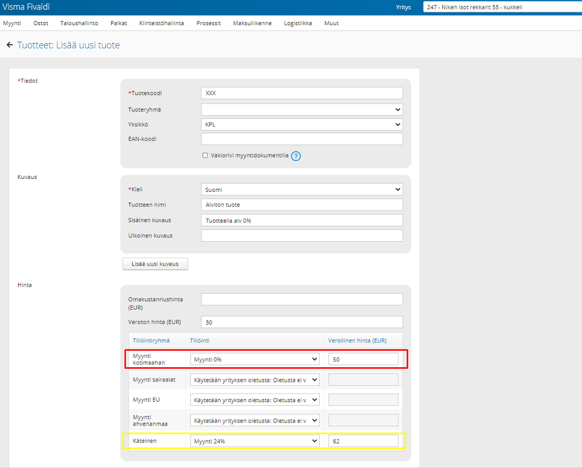Click Verollinen hinta field for Käteinen
Screen dimensions: 582x468
click(364, 441)
